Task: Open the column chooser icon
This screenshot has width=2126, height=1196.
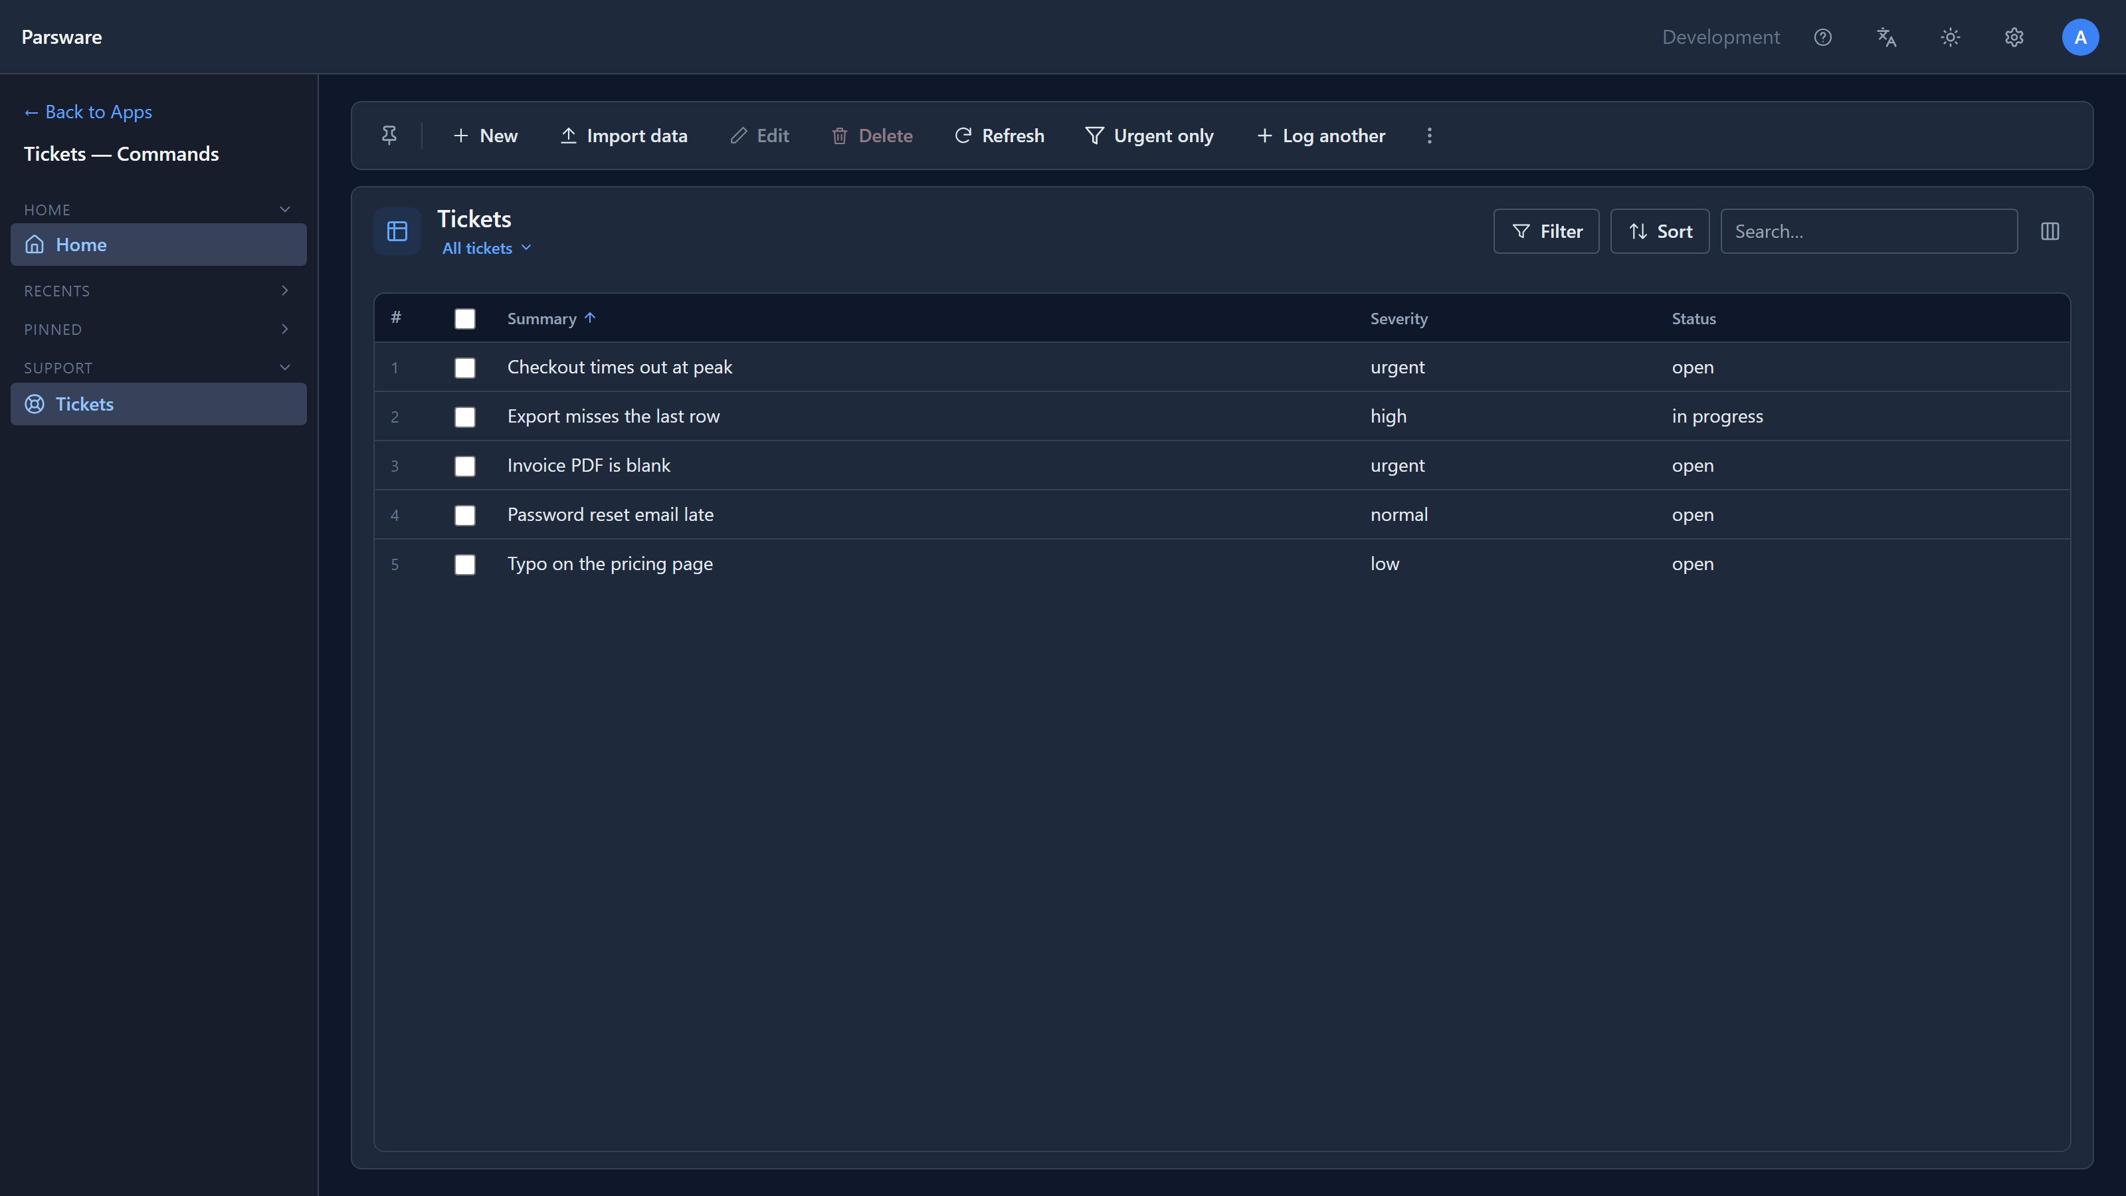Action: 2050,231
